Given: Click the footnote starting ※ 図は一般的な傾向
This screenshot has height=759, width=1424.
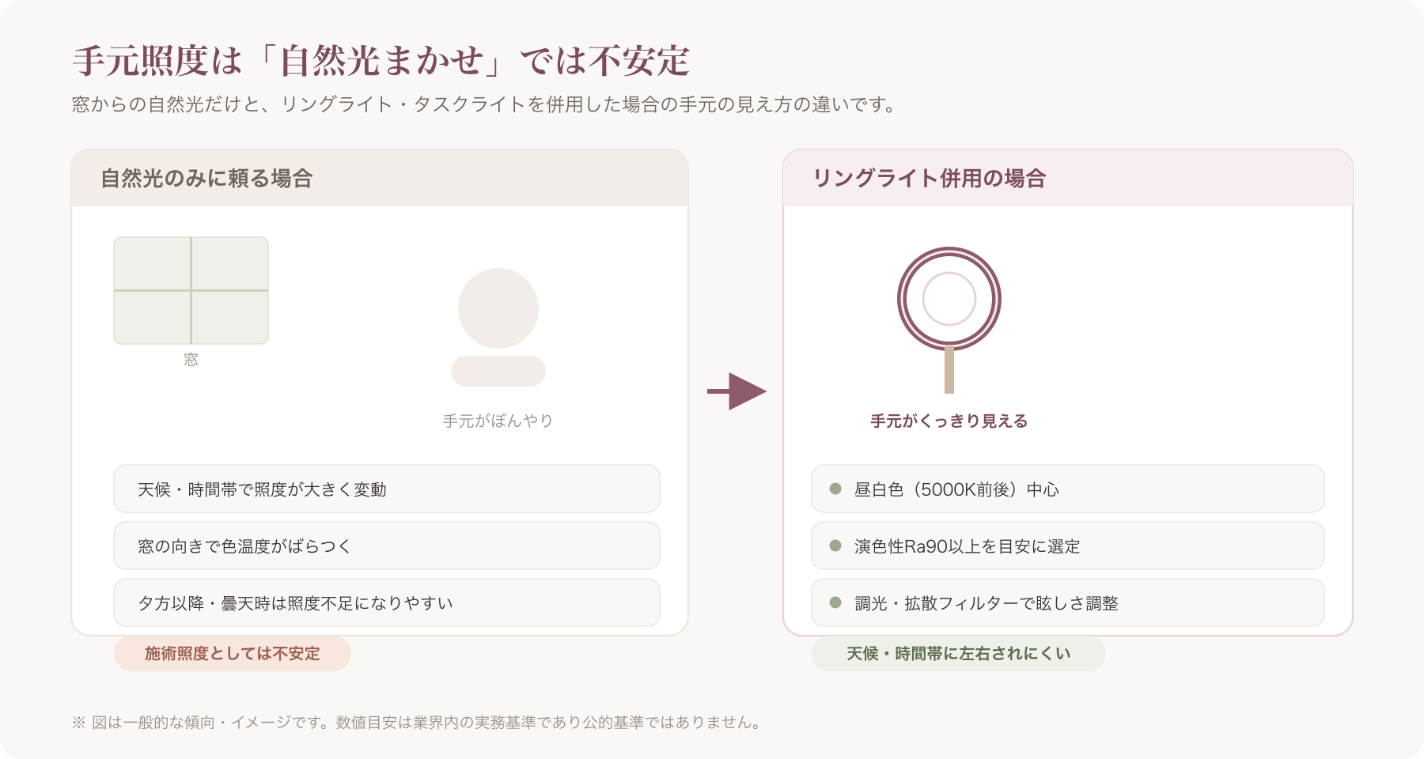Looking at the screenshot, I should pyautogui.click(x=417, y=722).
